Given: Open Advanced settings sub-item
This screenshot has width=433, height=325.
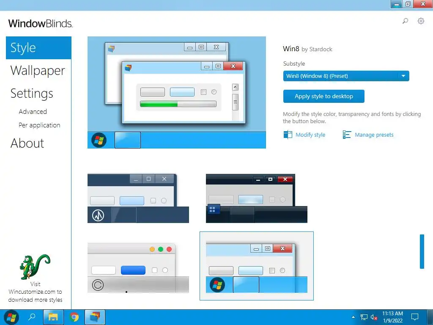Looking at the screenshot, I should tap(33, 112).
